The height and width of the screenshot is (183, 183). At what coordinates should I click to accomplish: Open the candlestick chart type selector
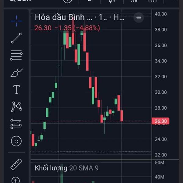tap(112, 1)
